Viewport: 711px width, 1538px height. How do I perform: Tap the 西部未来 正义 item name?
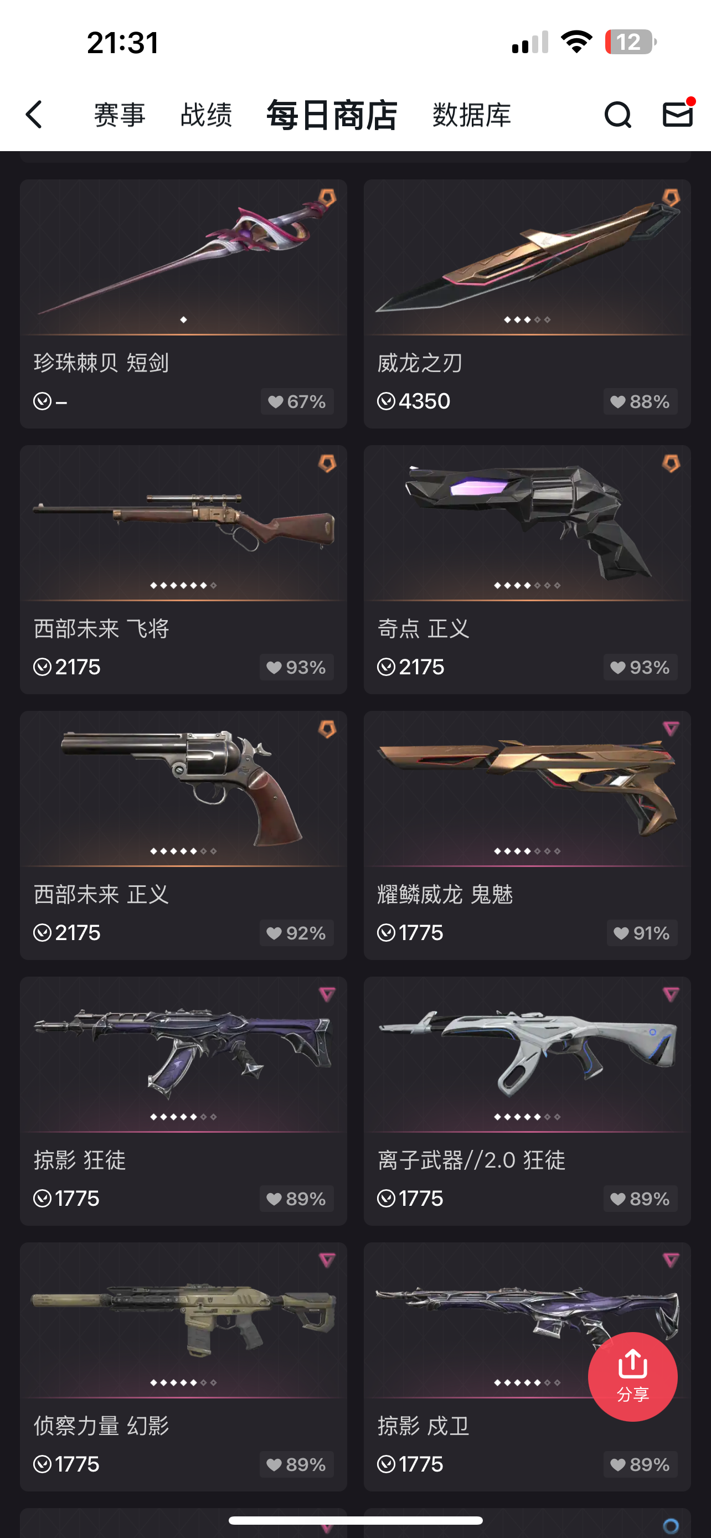(101, 894)
